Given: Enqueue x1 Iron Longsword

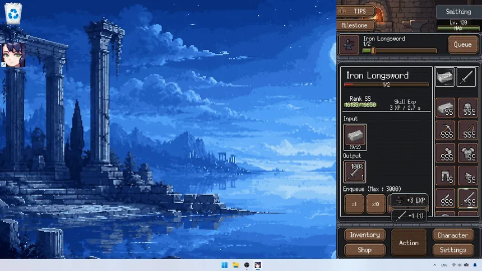Looking at the screenshot, I should 354,204.
